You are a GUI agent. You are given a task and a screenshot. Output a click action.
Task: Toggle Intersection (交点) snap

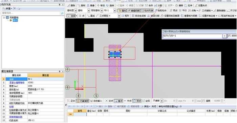coord(109,101)
